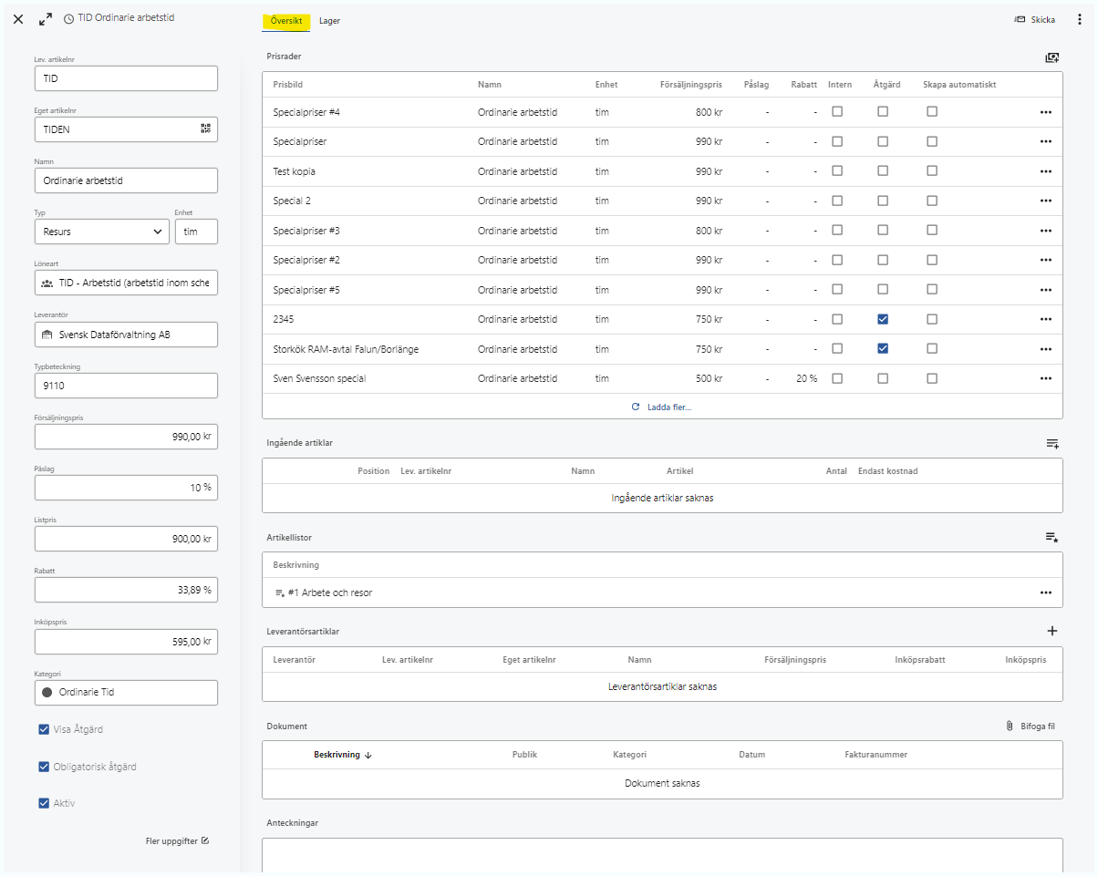Click the Bifoga fil button
The image size is (1098, 876).
1031,727
